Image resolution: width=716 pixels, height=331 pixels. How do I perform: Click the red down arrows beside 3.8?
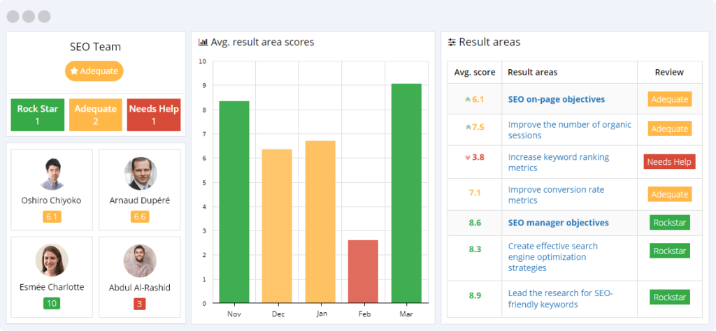(468, 157)
